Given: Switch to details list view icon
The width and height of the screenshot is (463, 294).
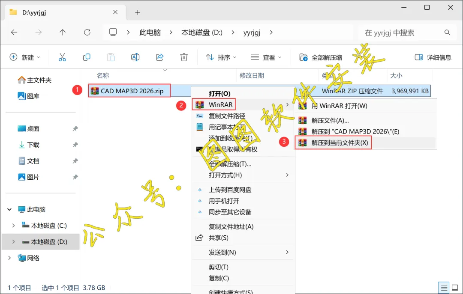Looking at the screenshot, I should click(444, 288).
